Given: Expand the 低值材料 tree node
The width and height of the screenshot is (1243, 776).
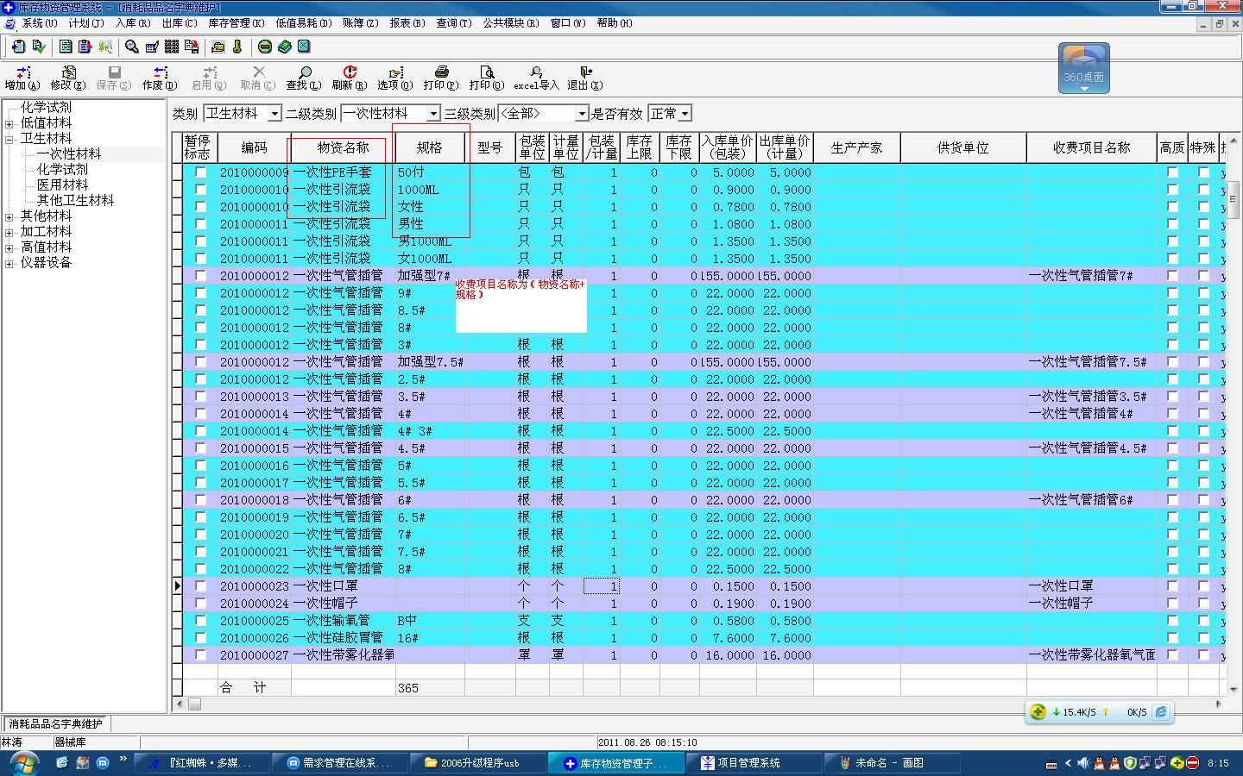Looking at the screenshot, I should (x=9, y=123).
